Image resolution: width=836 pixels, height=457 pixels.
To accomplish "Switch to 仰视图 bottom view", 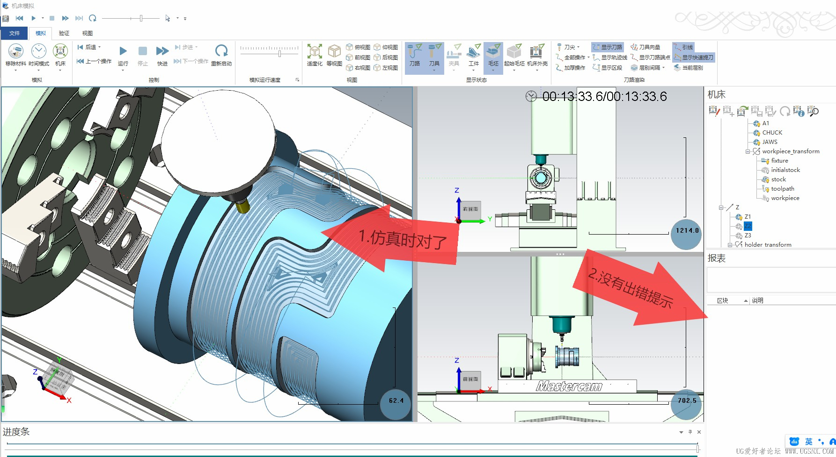I will (386, 47).
